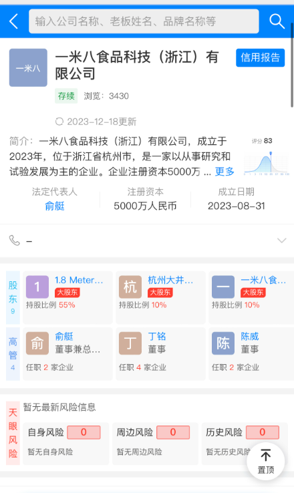Tap the back arrow icon
Viewport: 294px width, 493px height.
pos(14,21)
